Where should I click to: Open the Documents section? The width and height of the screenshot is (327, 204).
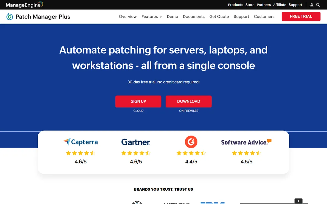click(x=194, y=17)
